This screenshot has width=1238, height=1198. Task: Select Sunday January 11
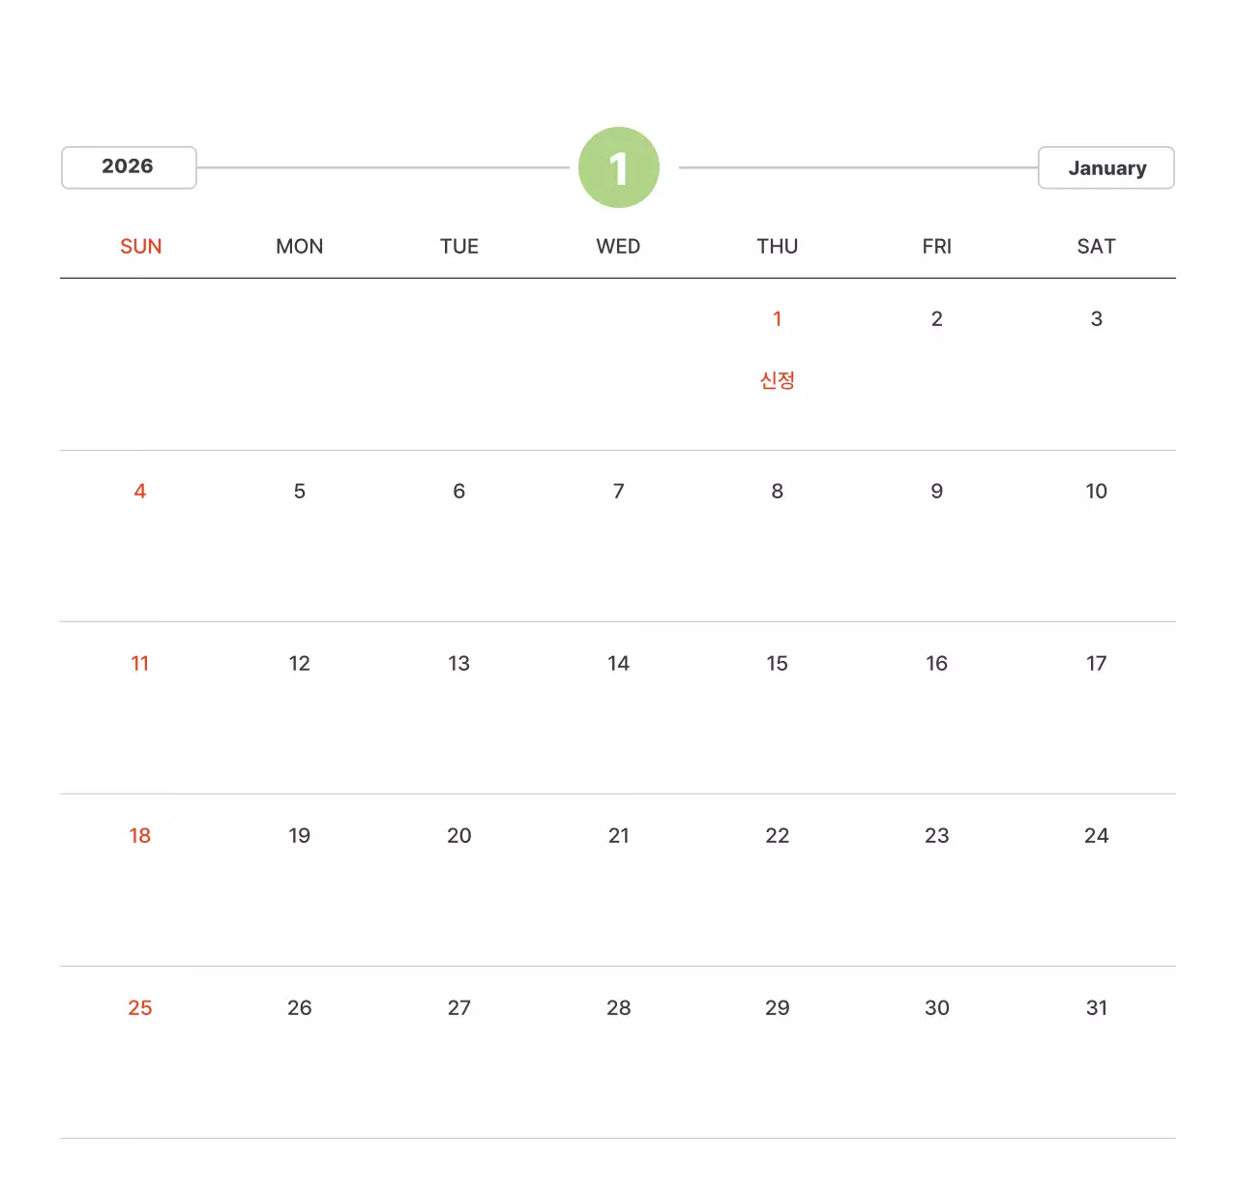(x=140, y=664)
